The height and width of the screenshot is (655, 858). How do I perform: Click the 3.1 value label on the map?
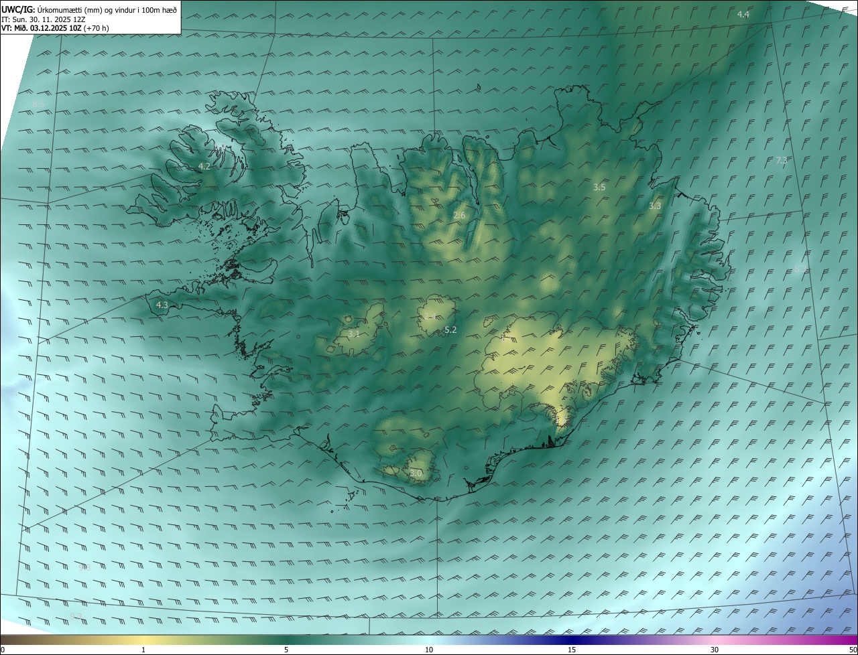click(354, 333)
